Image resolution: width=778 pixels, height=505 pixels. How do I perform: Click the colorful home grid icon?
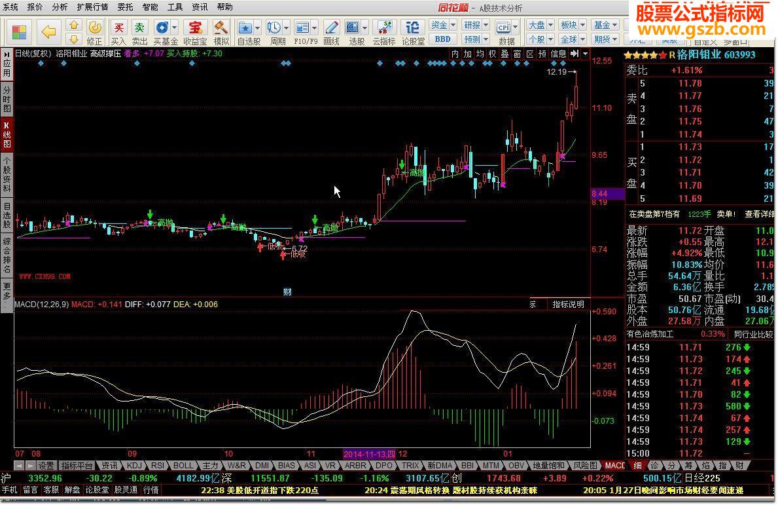(19, 33)
